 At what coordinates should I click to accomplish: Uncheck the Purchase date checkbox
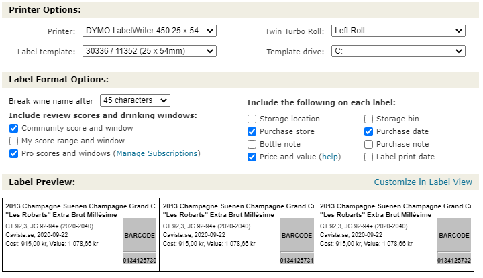point(368,131)
